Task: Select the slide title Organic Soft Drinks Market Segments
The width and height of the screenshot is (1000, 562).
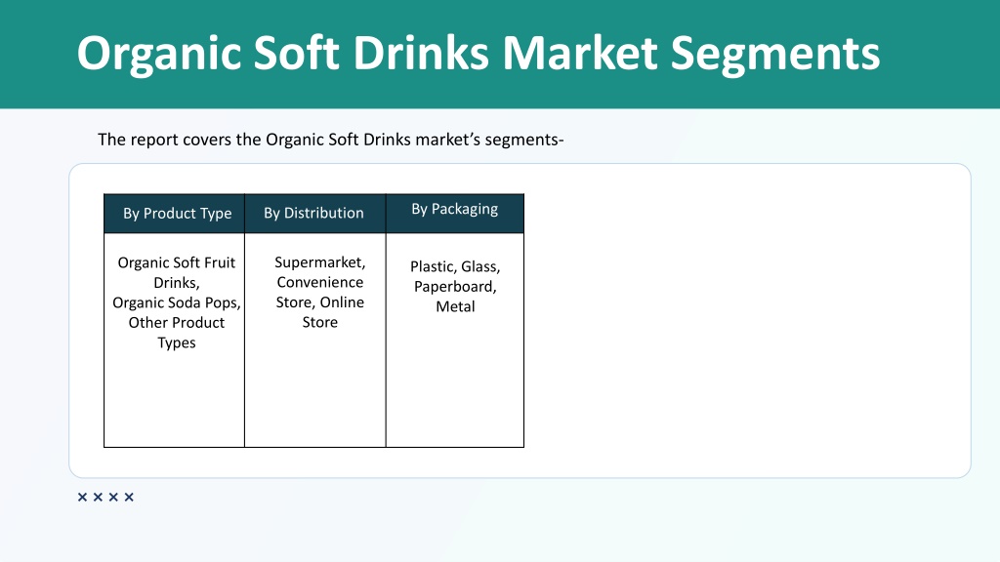Action: click(479, 54)
